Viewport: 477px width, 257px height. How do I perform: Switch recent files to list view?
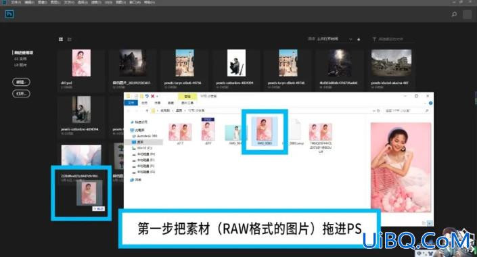(x=70, y=39)
